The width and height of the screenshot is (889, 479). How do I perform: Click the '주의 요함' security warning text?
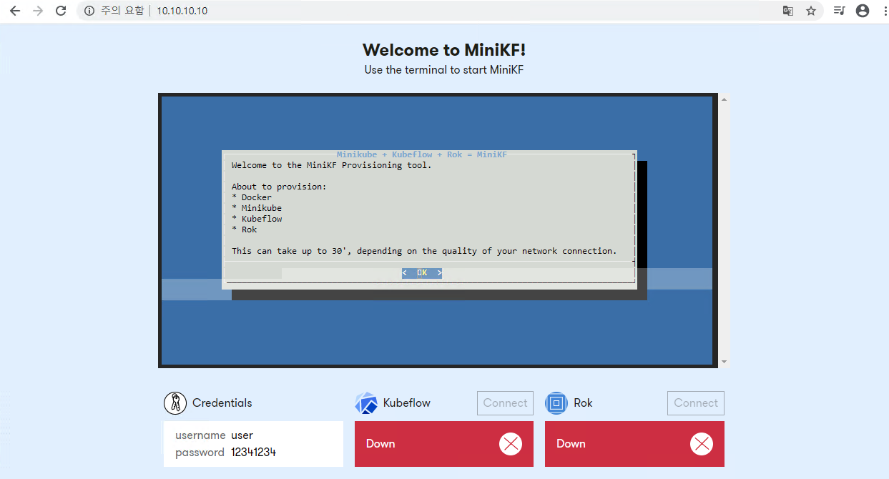122,11
